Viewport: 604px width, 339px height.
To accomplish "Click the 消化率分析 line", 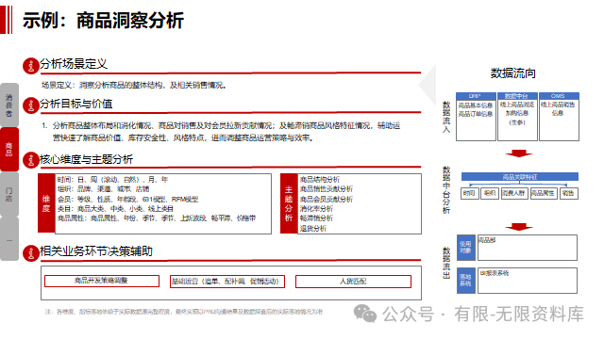I will pyautogui.click(x=316, y=209).
